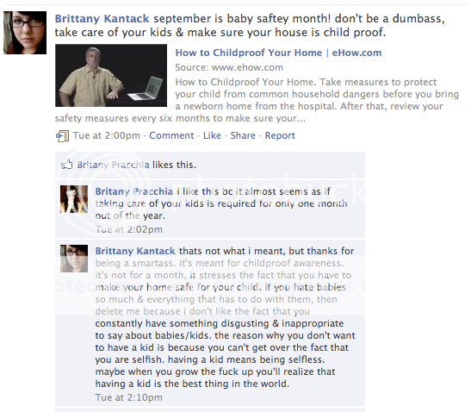This screenshot has height=412, width=471.
Task: Click the Tue at 2:02pm comment timestamp
Action: coord(129,229)
